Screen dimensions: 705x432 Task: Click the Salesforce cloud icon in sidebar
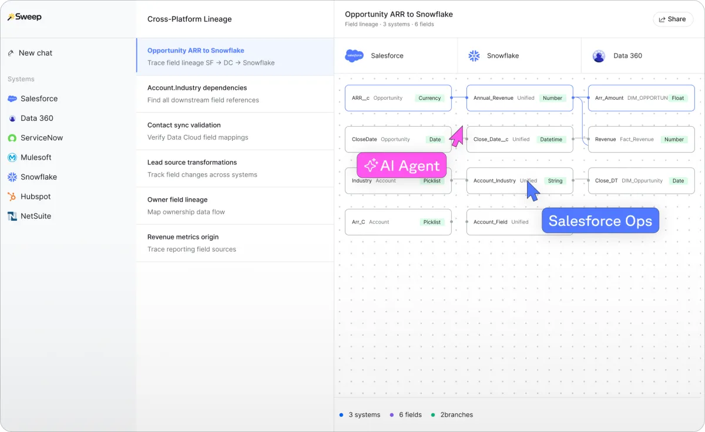click(12, 99)
